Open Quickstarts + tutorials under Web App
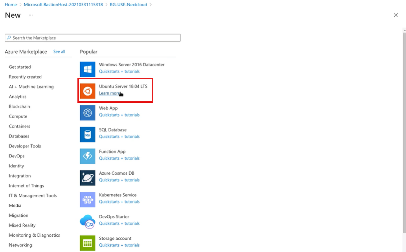The image size is (406, 252). pos(119,115)
